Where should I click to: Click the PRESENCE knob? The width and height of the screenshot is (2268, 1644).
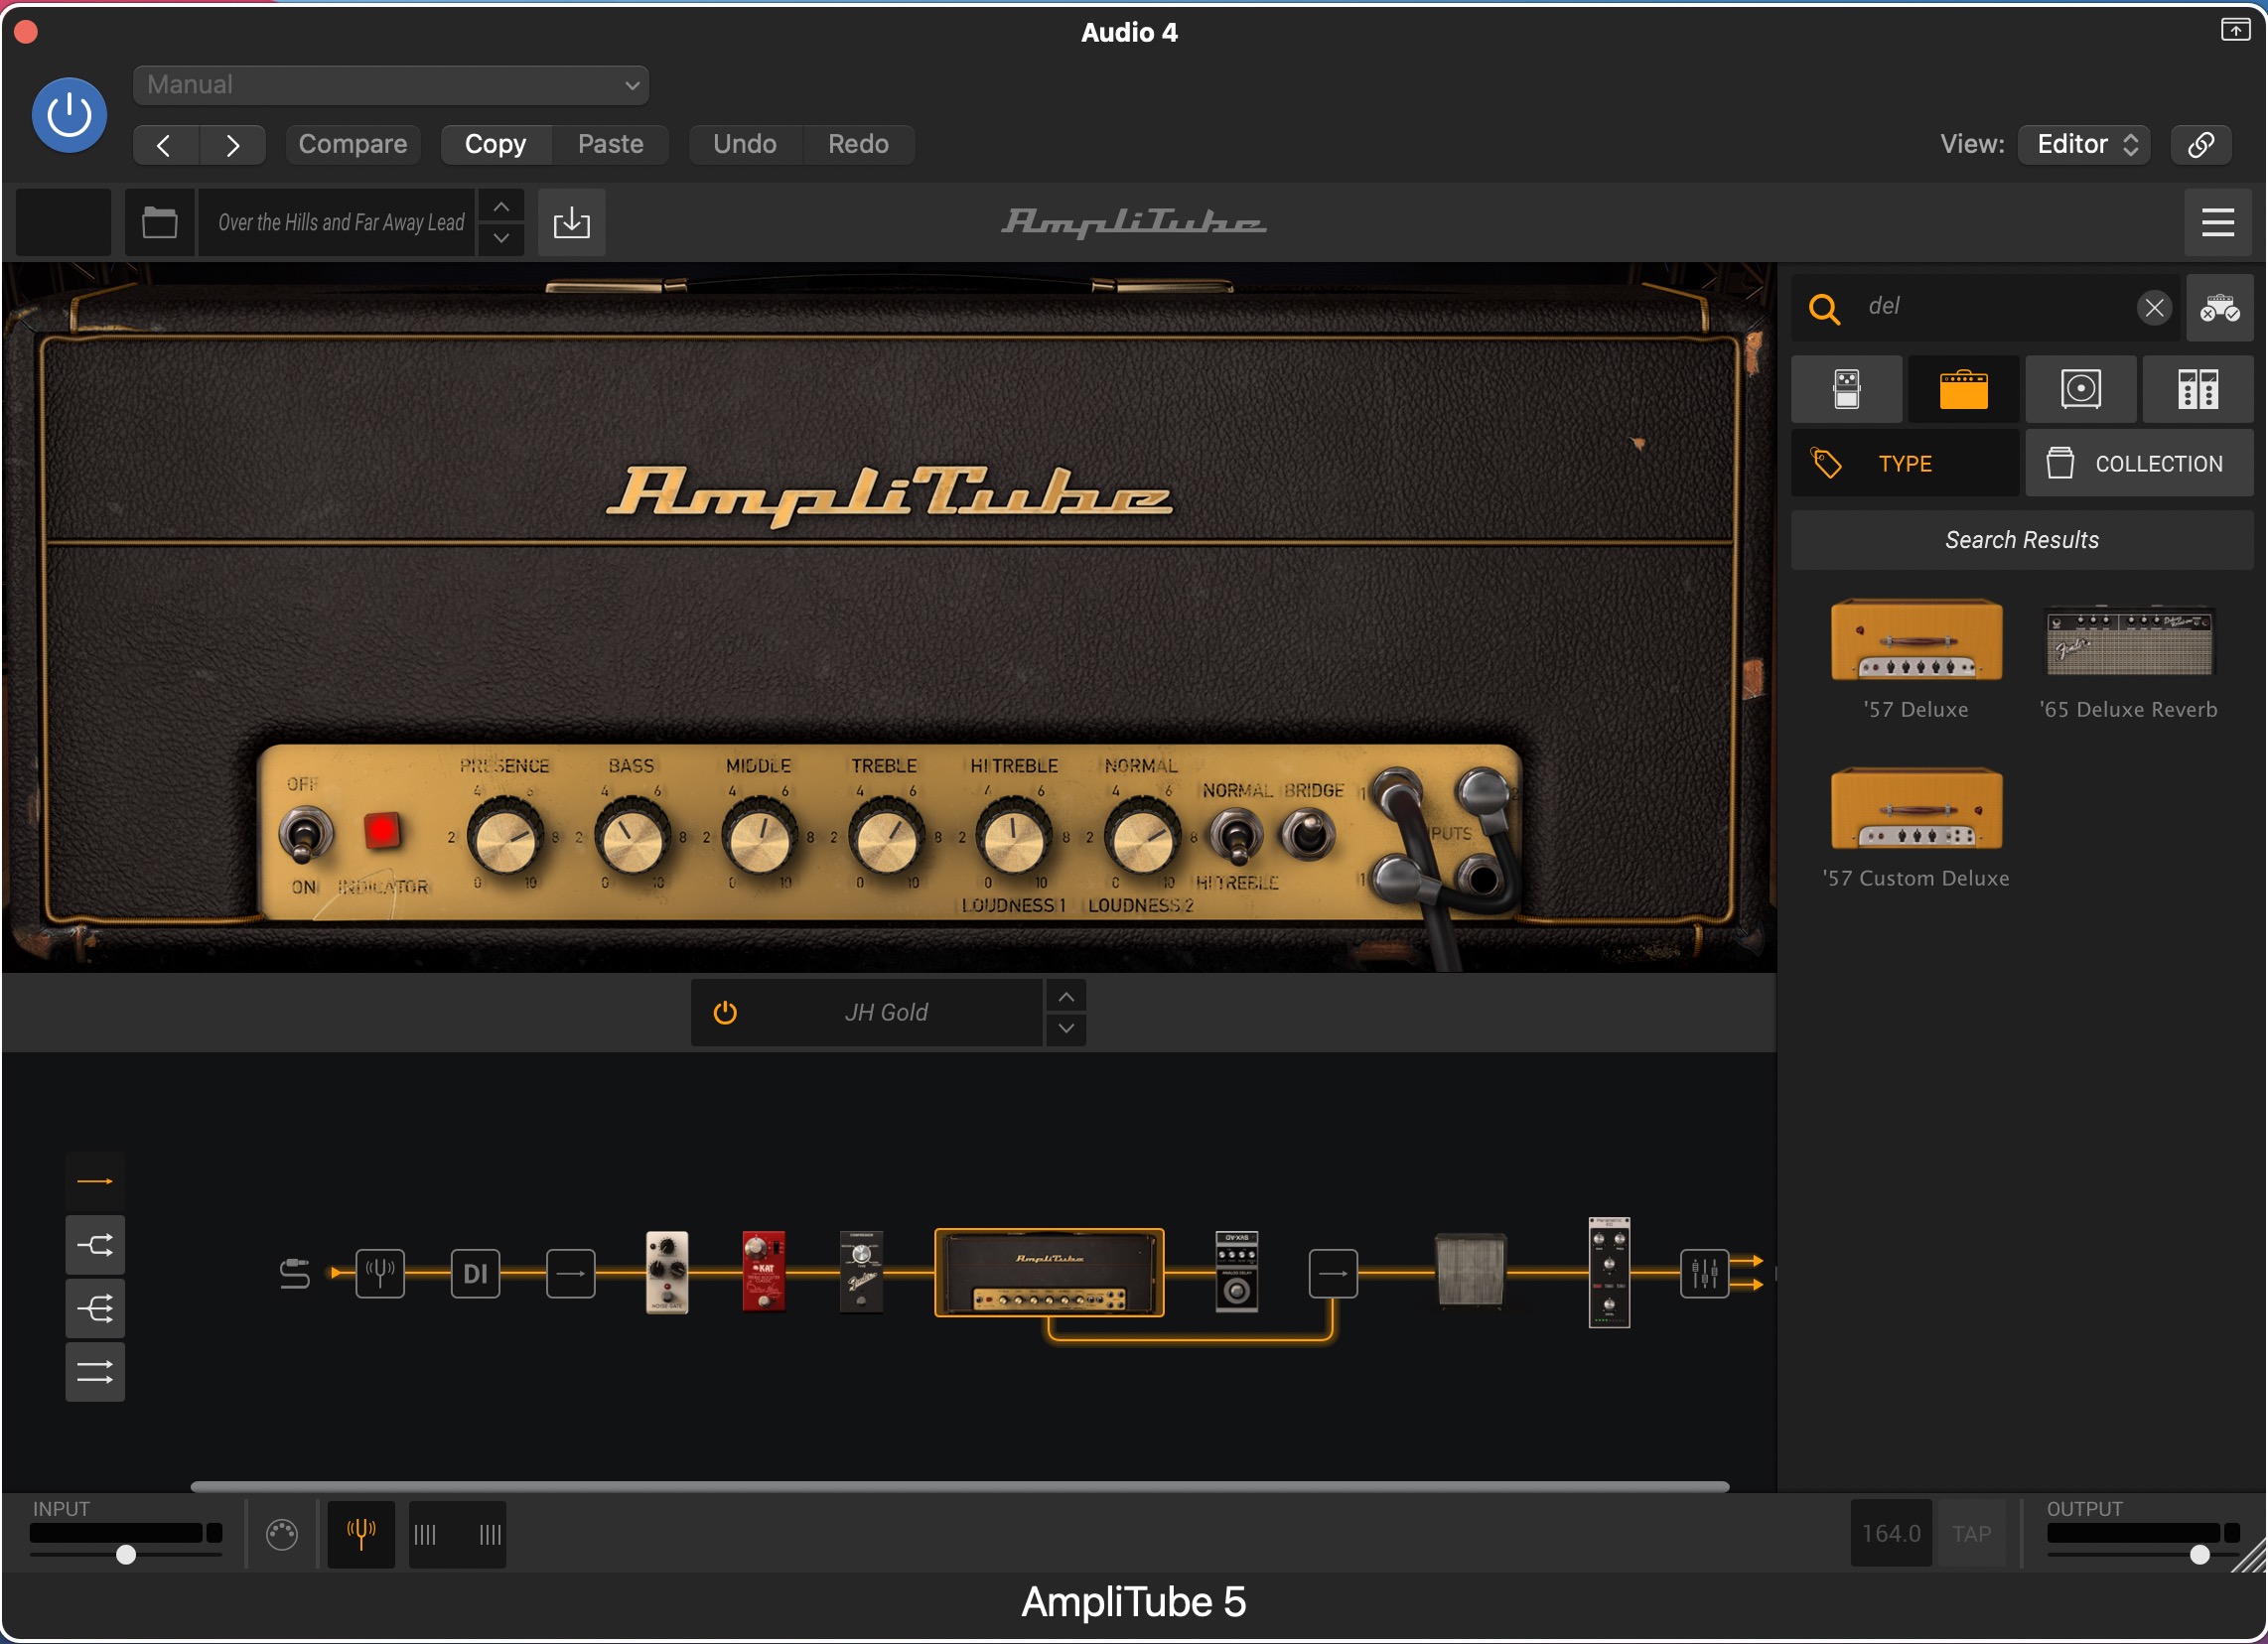click(505, 838)
